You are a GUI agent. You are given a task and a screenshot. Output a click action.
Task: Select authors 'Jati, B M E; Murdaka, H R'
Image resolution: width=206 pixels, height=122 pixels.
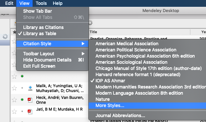[59, 109]
